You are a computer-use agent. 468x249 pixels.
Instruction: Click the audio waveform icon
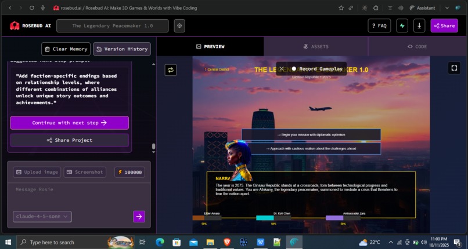click(401, 8)
